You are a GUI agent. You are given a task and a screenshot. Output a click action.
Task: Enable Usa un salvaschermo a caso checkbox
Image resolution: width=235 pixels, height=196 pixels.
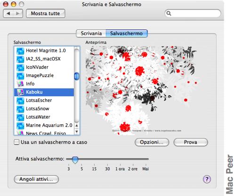pyautogui.click(x=16, y=142)
